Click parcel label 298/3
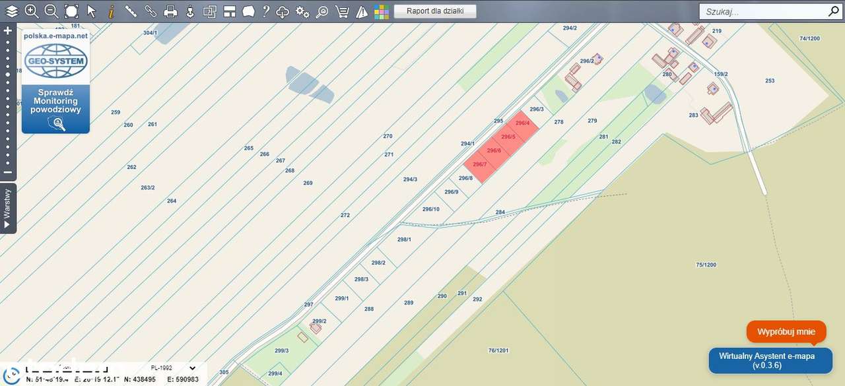This screenshot has width=845, height=386. pyautogui.click(x=361, y=279)
